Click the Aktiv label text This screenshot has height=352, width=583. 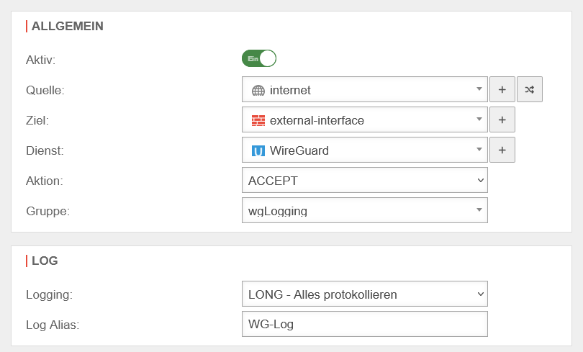[x=40, y=60]
